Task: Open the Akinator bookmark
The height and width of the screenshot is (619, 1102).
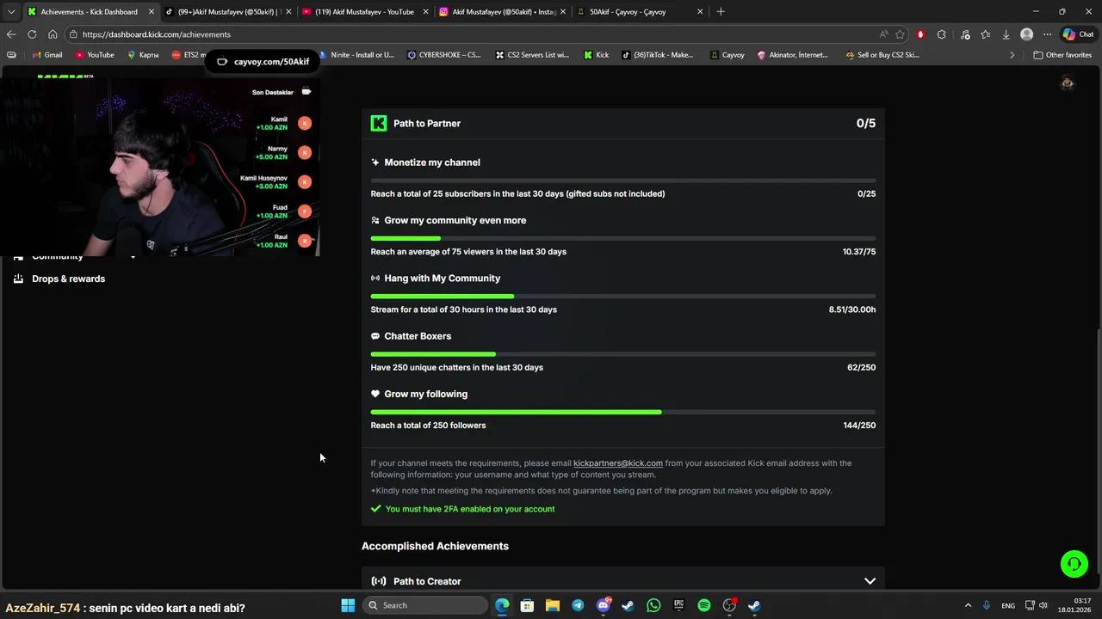Action: click(x=793, y=55)
